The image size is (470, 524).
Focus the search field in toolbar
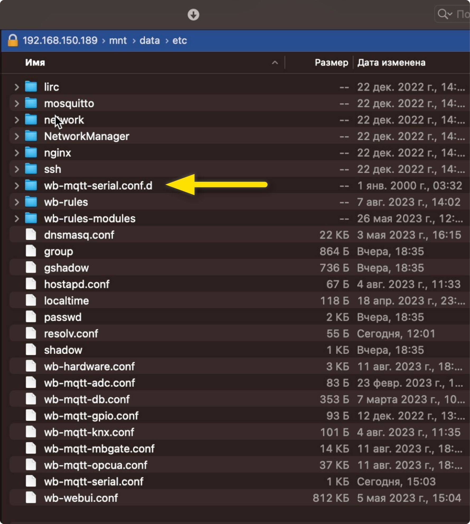point(452,14)
